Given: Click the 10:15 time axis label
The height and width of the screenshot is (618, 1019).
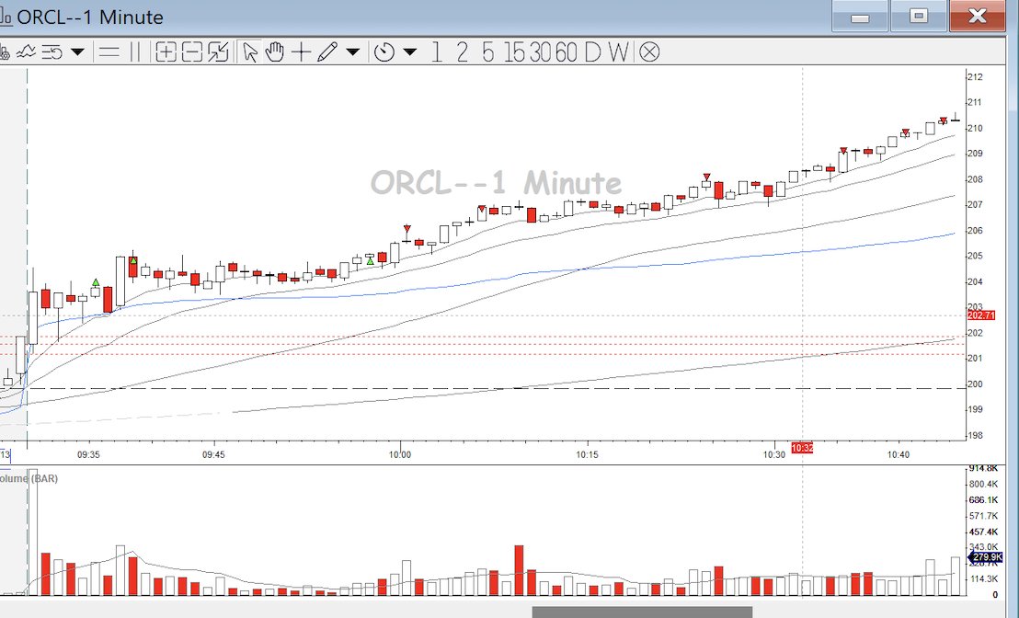Looking at the screenshot, I should point(587,455).
